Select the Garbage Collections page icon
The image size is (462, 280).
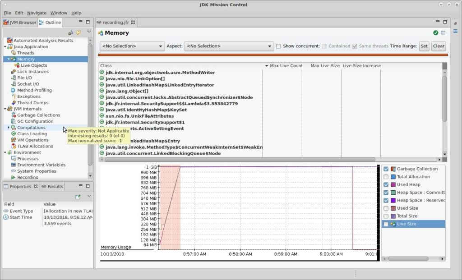(x=13, y=115)
